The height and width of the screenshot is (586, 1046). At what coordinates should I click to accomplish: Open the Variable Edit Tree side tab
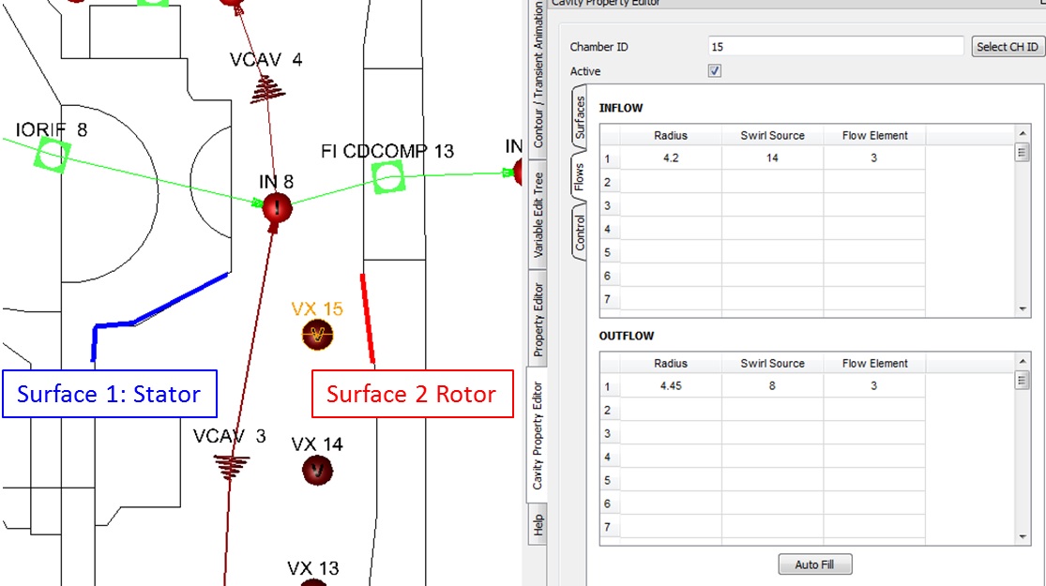tap(538, 216)
